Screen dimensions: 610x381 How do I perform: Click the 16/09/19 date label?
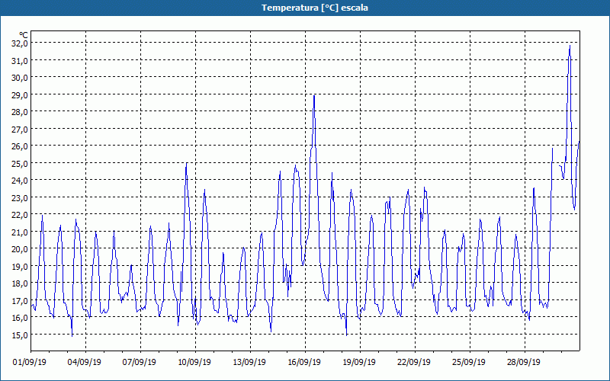coord(304,362)
